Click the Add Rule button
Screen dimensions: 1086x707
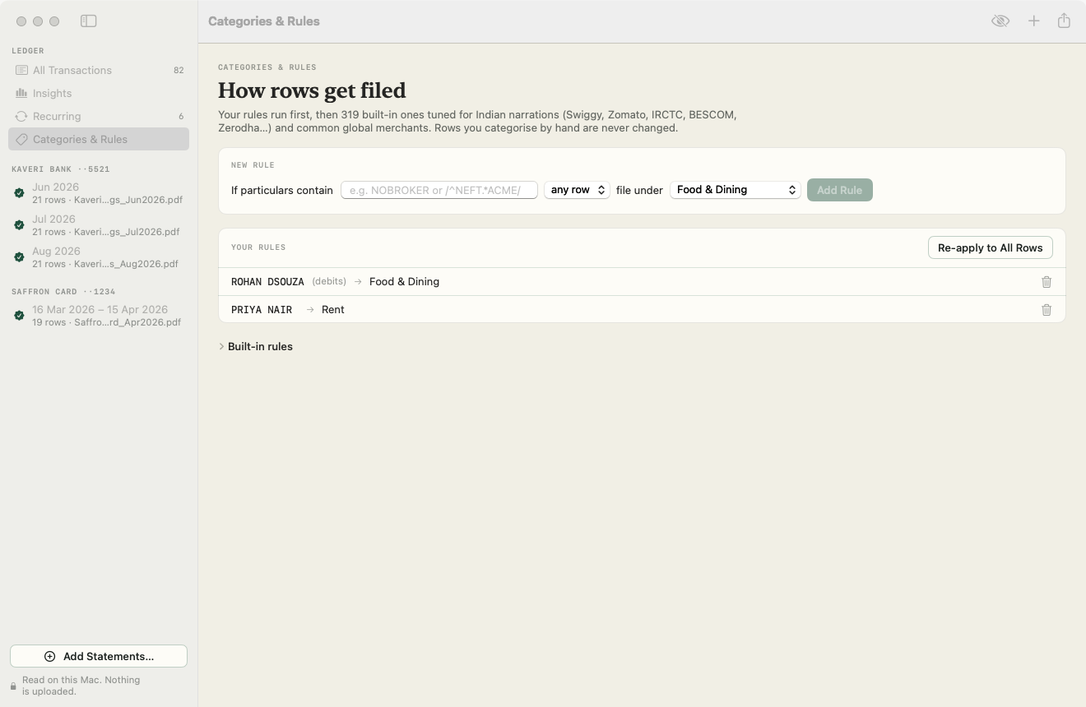pos(839,190)
